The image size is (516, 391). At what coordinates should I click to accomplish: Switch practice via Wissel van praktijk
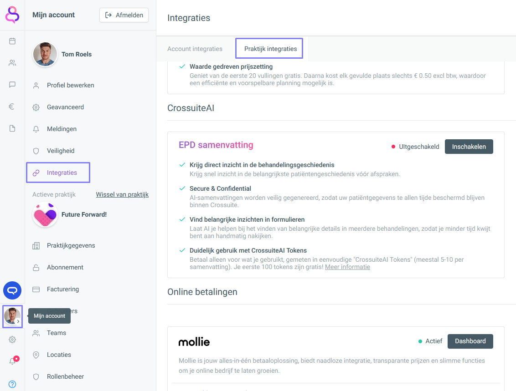122,194
